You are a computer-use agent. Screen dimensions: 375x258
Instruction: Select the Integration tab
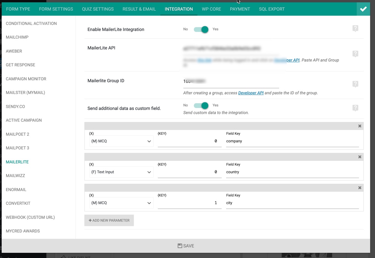coord(179,9)
